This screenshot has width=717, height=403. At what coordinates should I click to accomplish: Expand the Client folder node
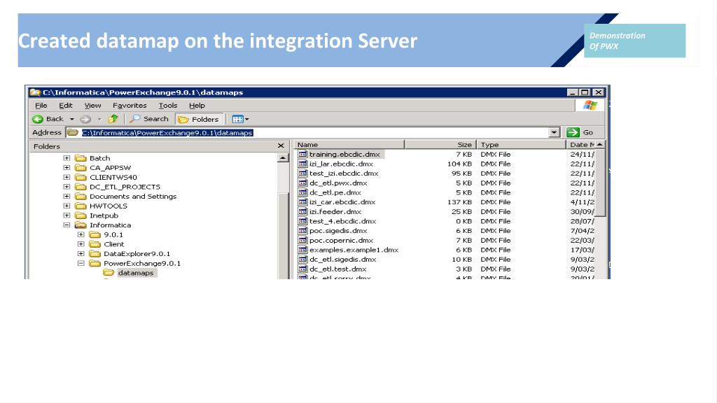(81, 244)
